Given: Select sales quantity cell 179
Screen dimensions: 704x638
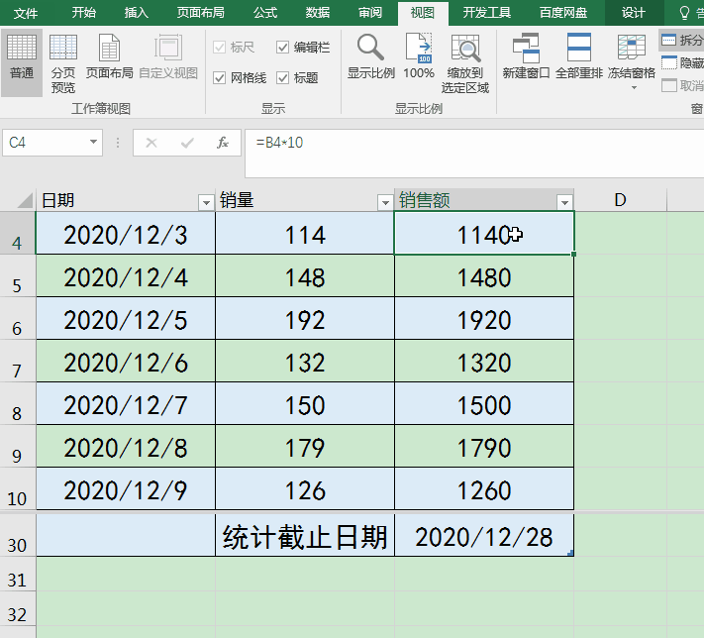Looking at the screenshot, I should point(305,447).
